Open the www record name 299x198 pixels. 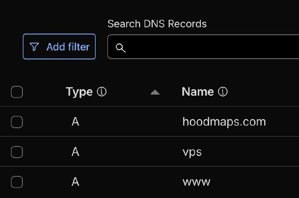click(x=197, y=182)
